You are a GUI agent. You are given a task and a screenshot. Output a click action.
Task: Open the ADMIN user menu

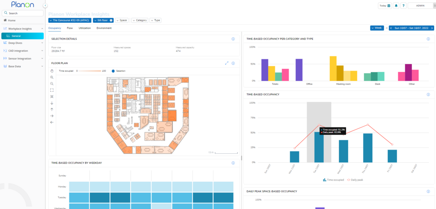tap(420, 6)
